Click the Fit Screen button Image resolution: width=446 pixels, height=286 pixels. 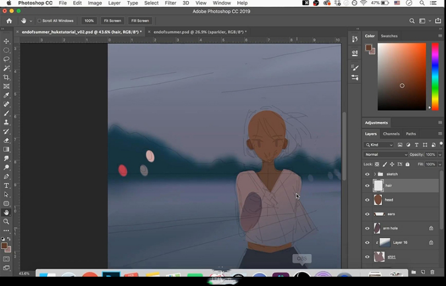point(112,21)
